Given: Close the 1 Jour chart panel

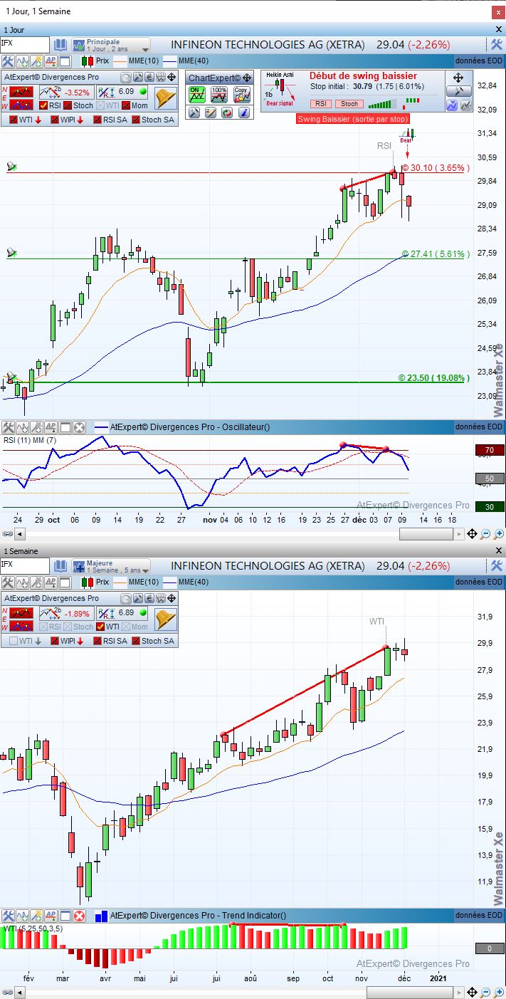Looking at the screenshot, I should tap(498, 29).
